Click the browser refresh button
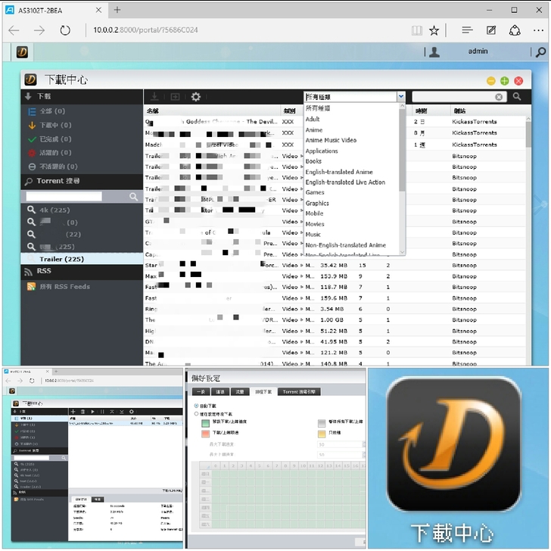 click(65, 30)
